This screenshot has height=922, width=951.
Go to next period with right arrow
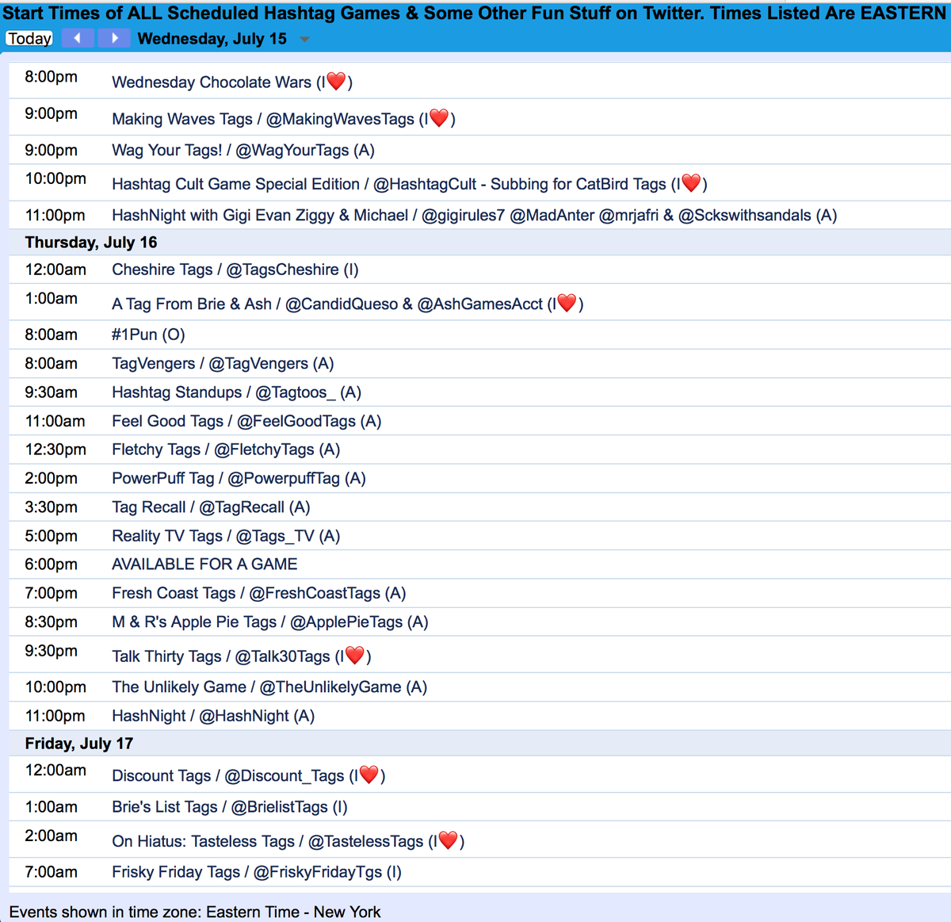[x=115, y=38]
